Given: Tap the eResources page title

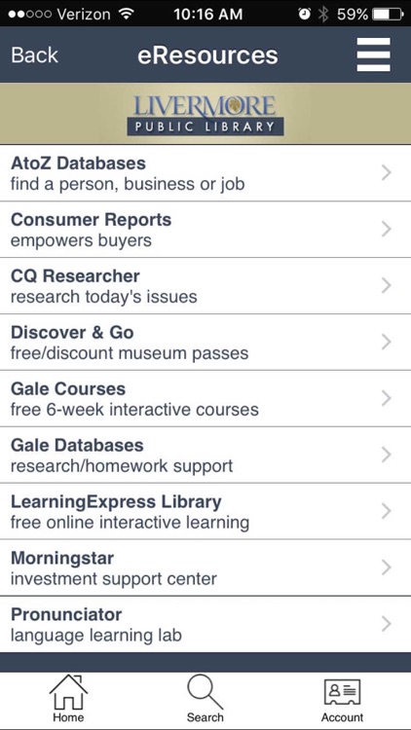Looking at the screenshot, I should 207,55.
